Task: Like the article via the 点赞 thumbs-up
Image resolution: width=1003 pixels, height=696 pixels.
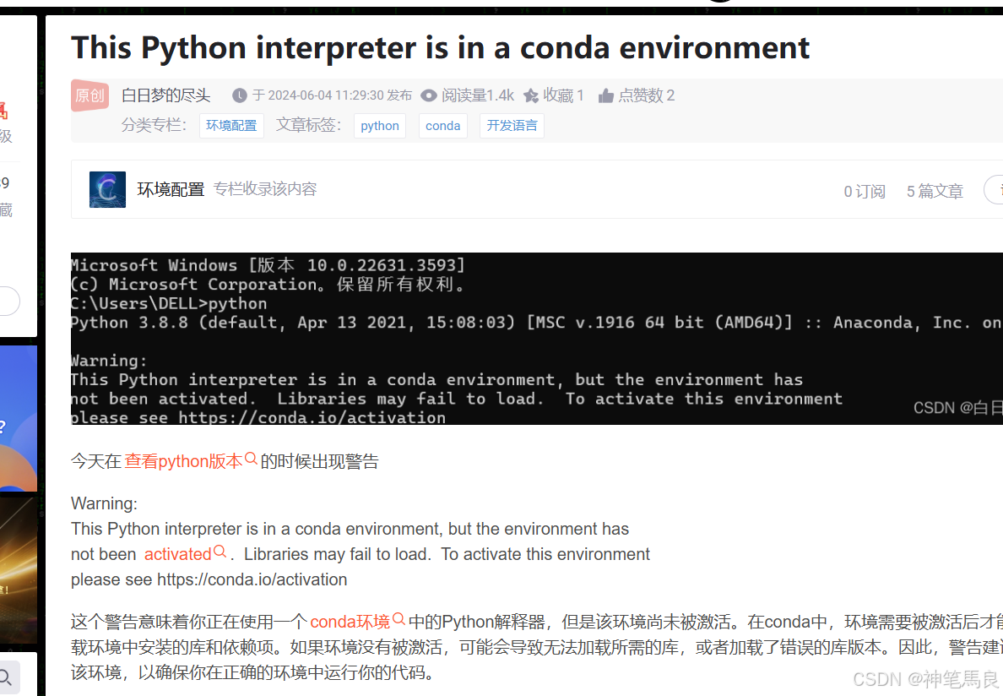Action: [x=605, y=95]
